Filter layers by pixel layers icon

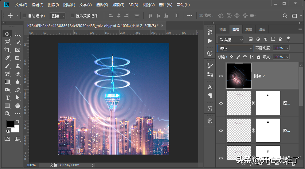251,39
